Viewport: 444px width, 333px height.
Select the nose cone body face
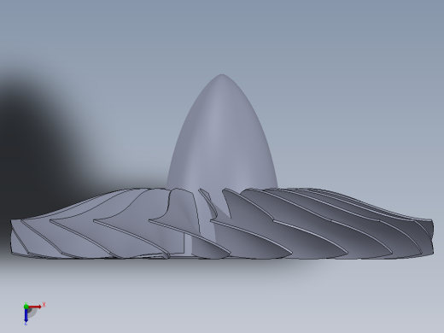point(222,137)
